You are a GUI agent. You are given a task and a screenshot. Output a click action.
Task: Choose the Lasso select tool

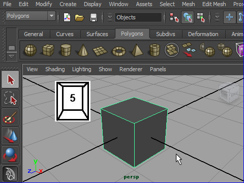pyautogui.click(x=10, y=98)
